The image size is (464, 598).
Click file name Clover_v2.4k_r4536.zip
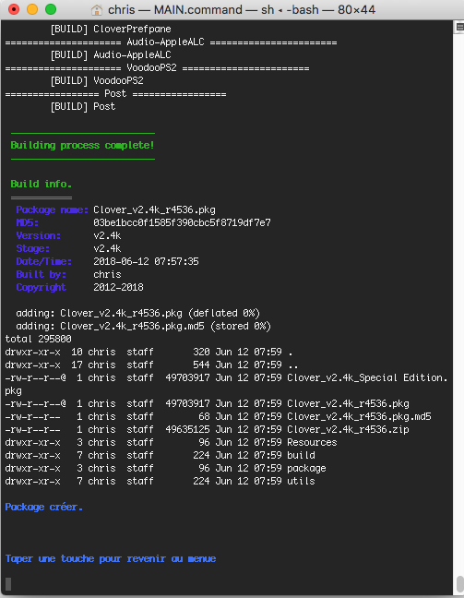point(348,429)
